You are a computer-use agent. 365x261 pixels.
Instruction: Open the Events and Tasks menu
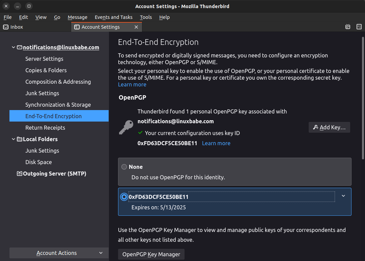113,17
